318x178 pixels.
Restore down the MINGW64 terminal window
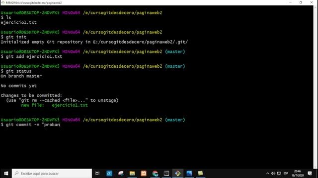[301, 2]
